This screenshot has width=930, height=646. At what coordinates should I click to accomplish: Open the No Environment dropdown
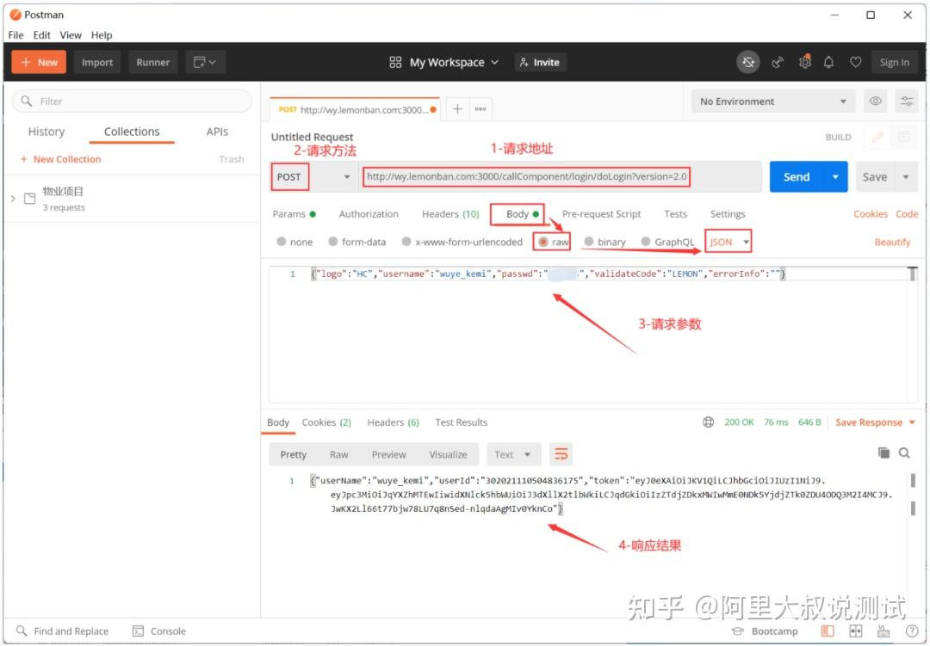coord(771,101)
